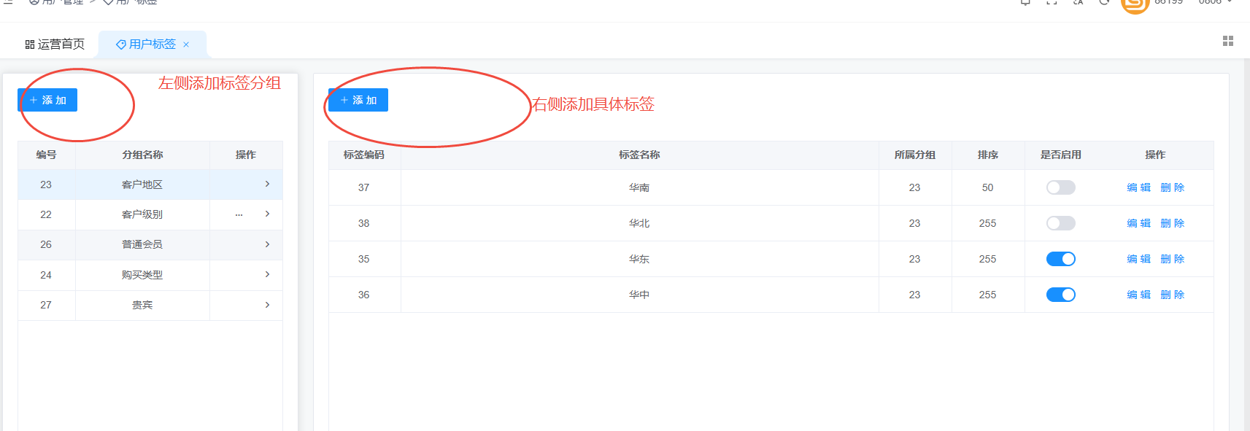Click the three-dot menu in 客户级别 row
Viewport: 1250px width, 431px height.
pyautogui.click(x=239, y=214)
